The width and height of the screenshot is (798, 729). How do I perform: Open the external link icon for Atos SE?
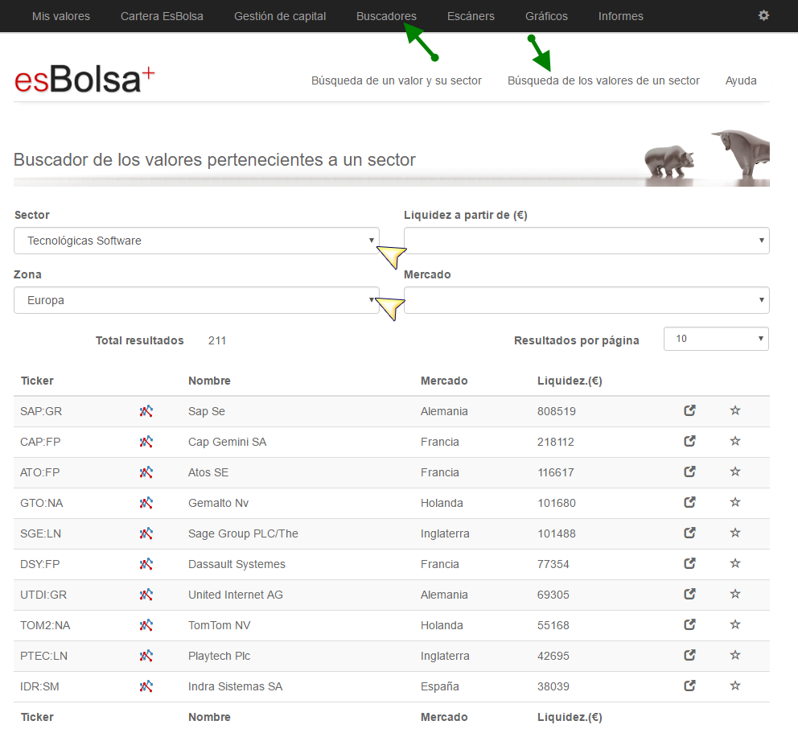(x=689, y=472)
